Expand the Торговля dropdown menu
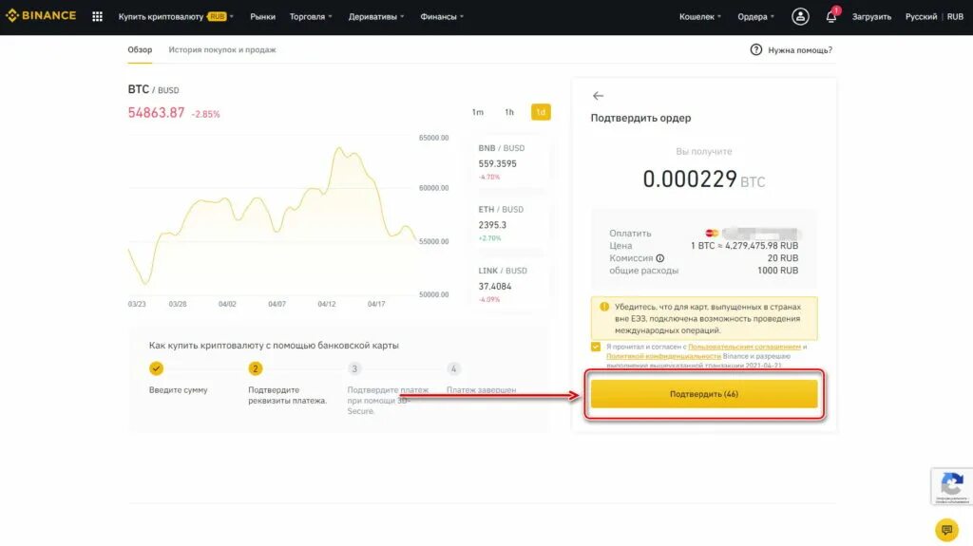The height and width of the screenshot is (546, 973). 311,17
